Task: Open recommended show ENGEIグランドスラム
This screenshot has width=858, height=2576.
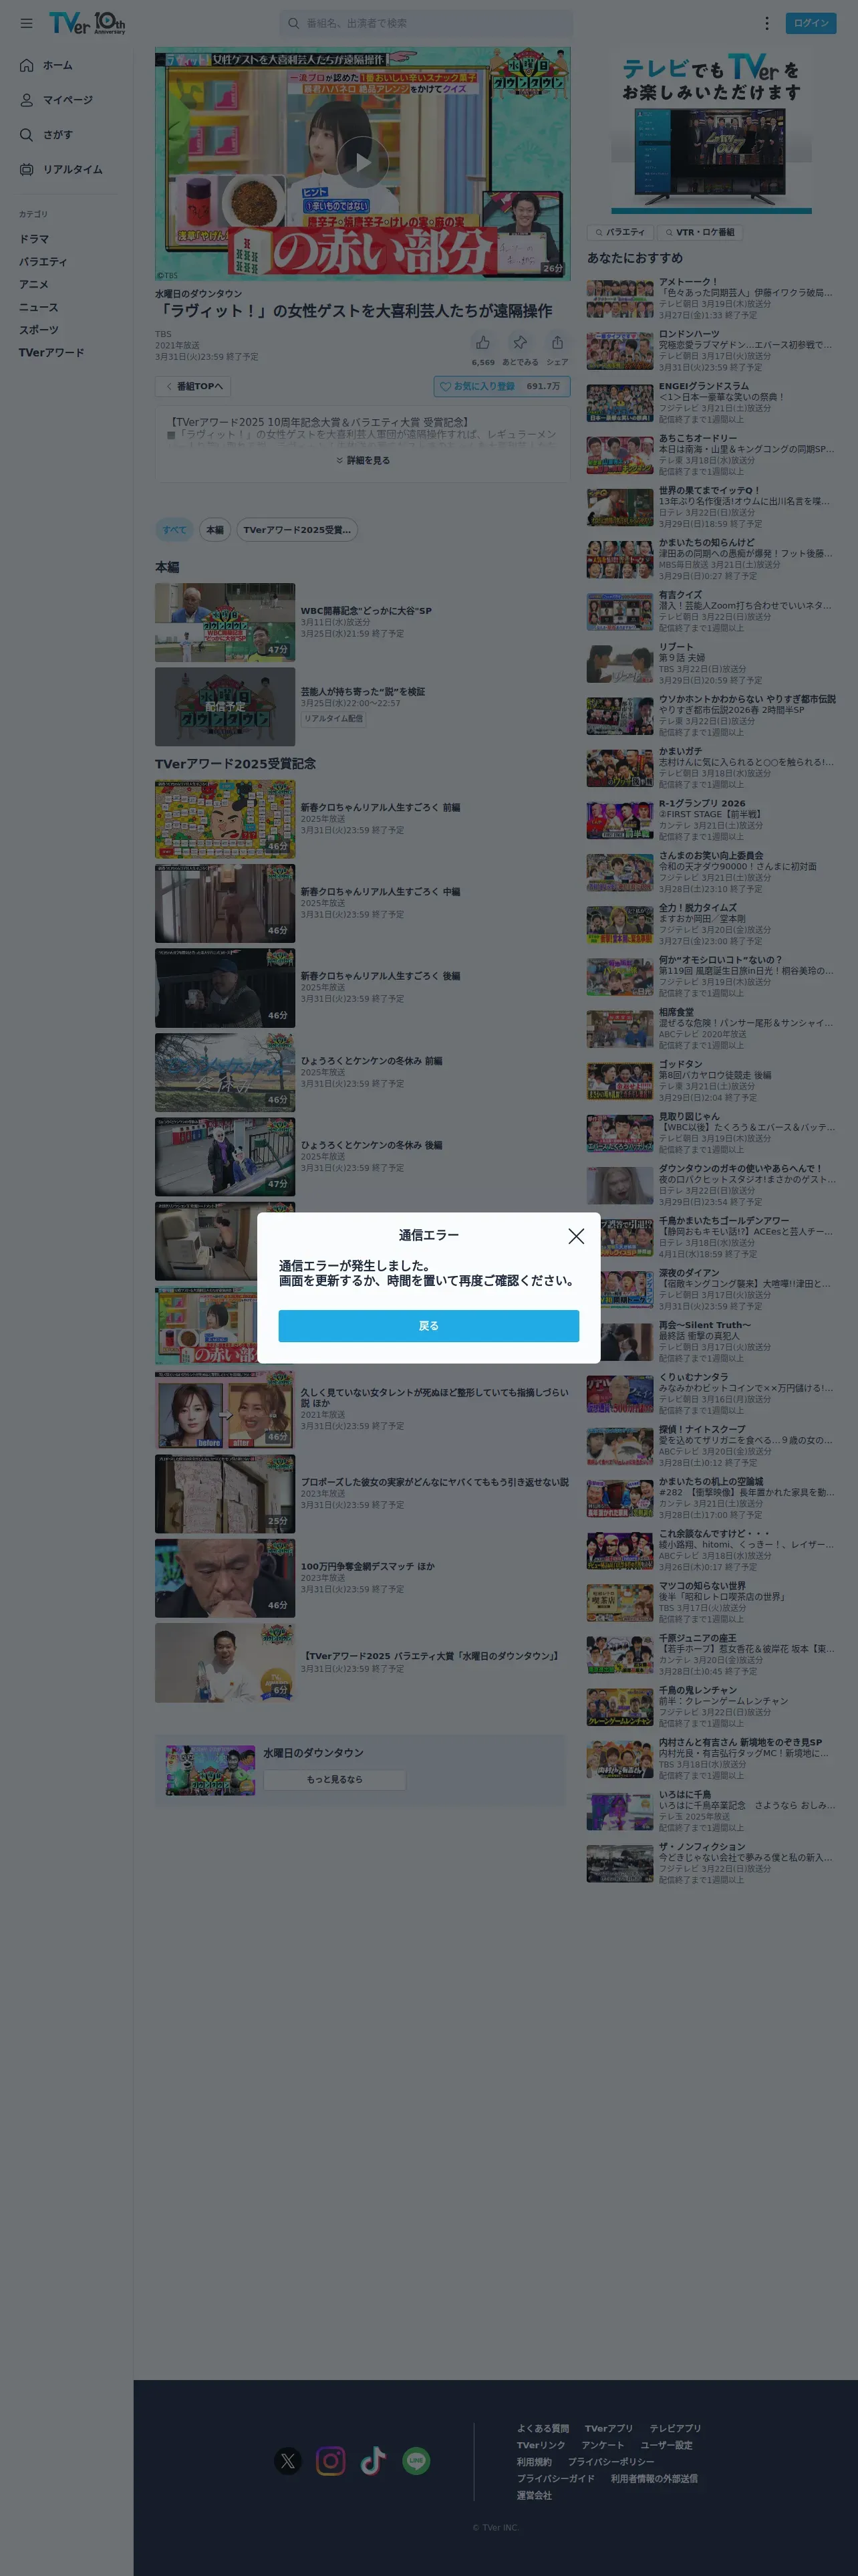Action: click(x=711, y=402)
